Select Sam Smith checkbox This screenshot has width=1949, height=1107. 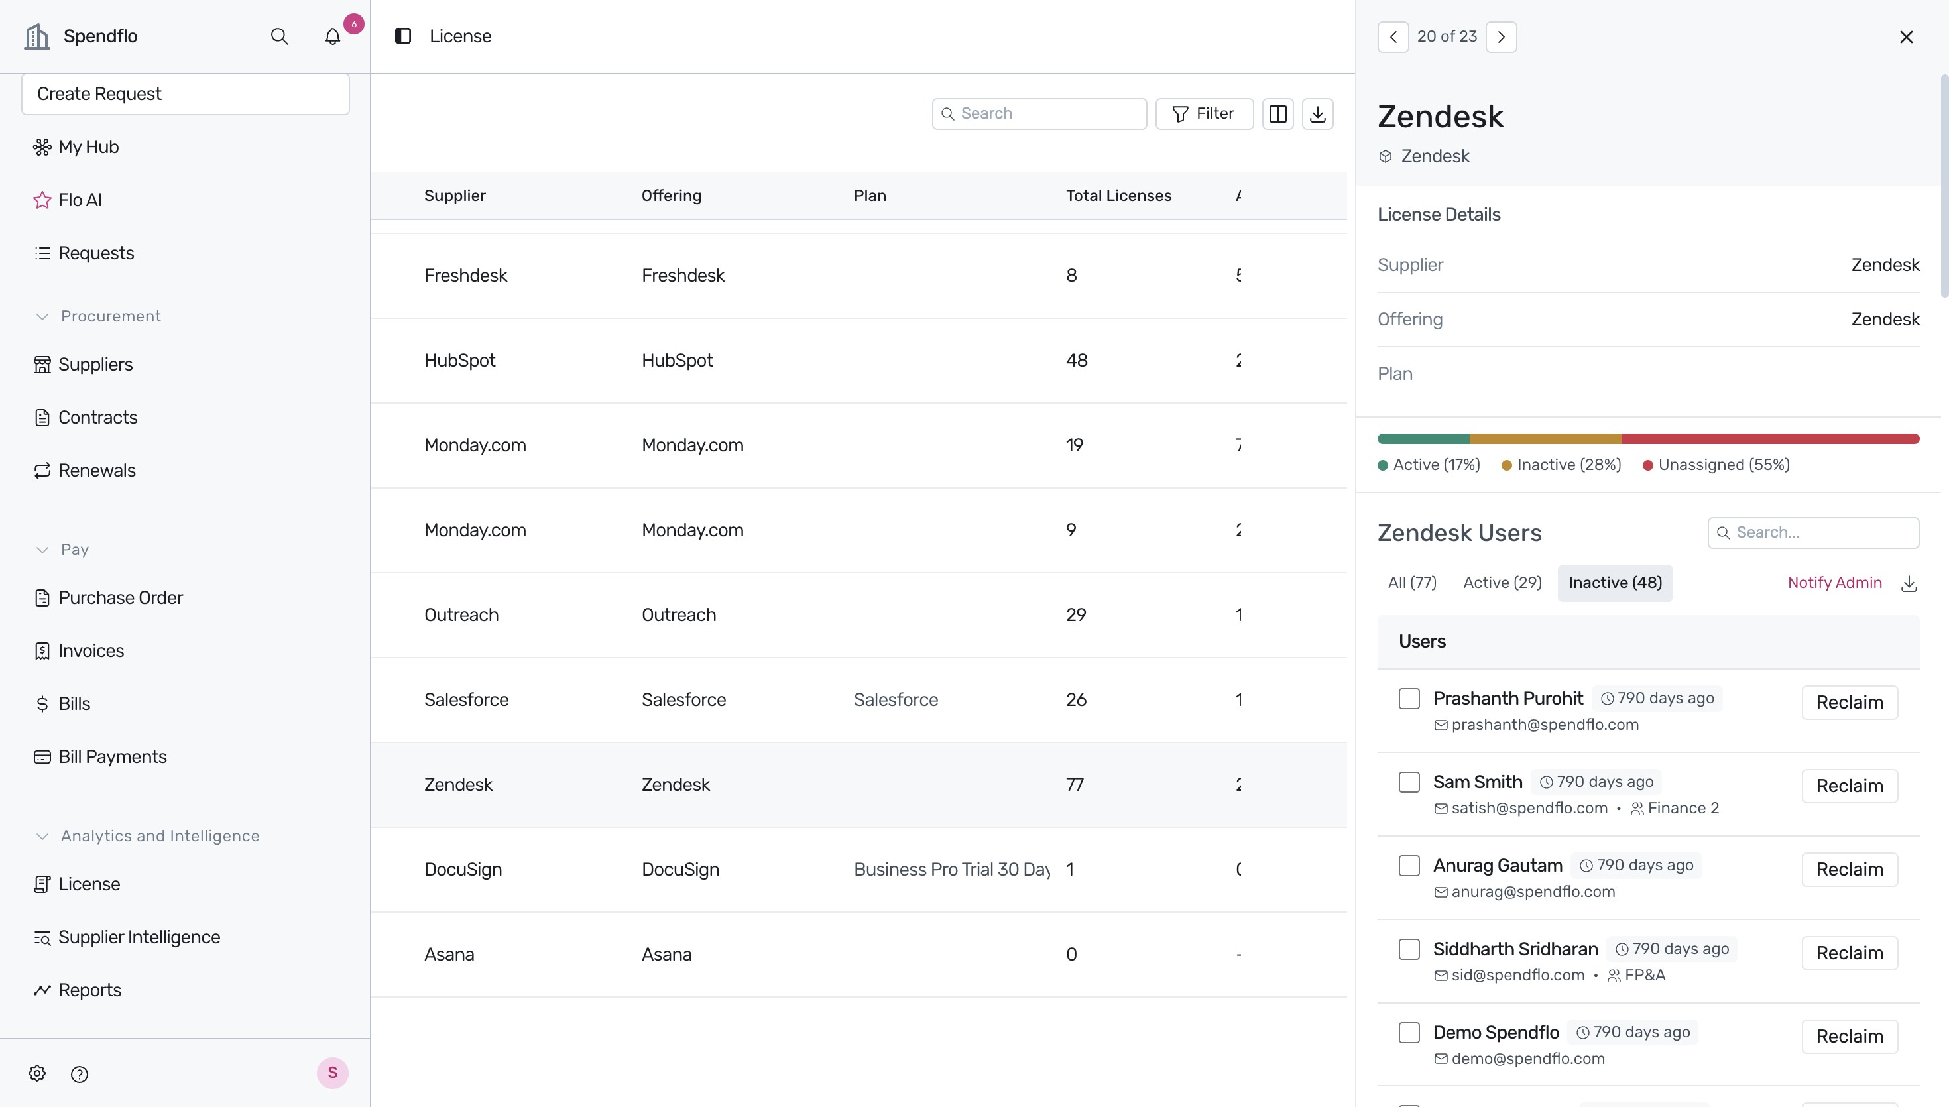1409,782
